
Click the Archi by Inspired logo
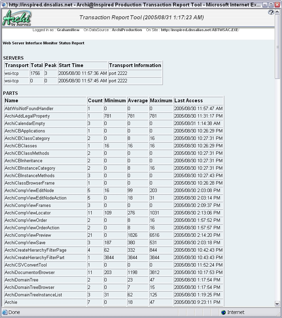click(x=17, y=18)
